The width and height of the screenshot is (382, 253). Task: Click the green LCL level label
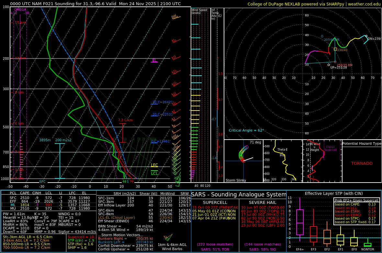[x=154, y=173]
